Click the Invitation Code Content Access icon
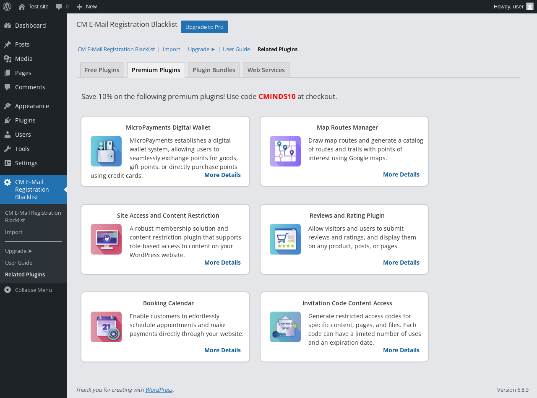 tap(285, 327)
